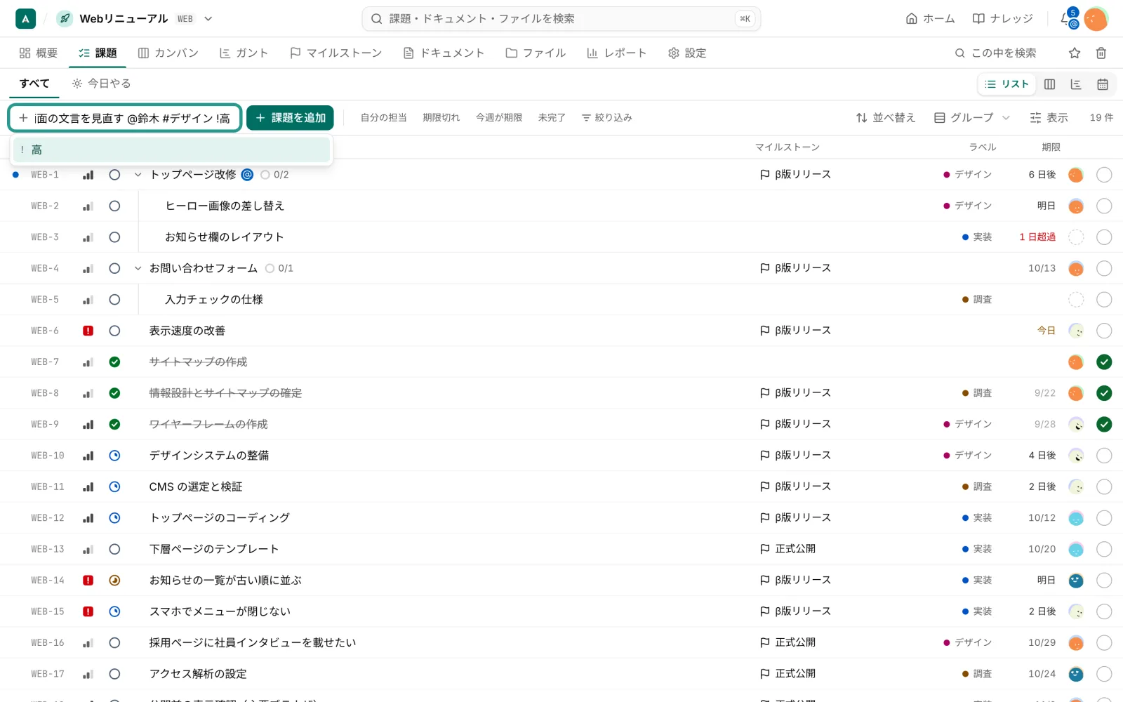Mark WEB-13 下層ページのテンプレート complete
Viewport: 1123px width, 702px height.
1104,550
